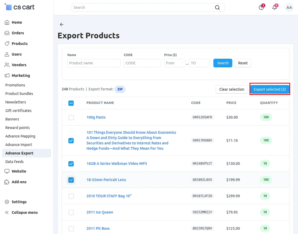The image size is (298, 234).
Task: Click the Marketing megaphone icon
Action: pos(7,76)
